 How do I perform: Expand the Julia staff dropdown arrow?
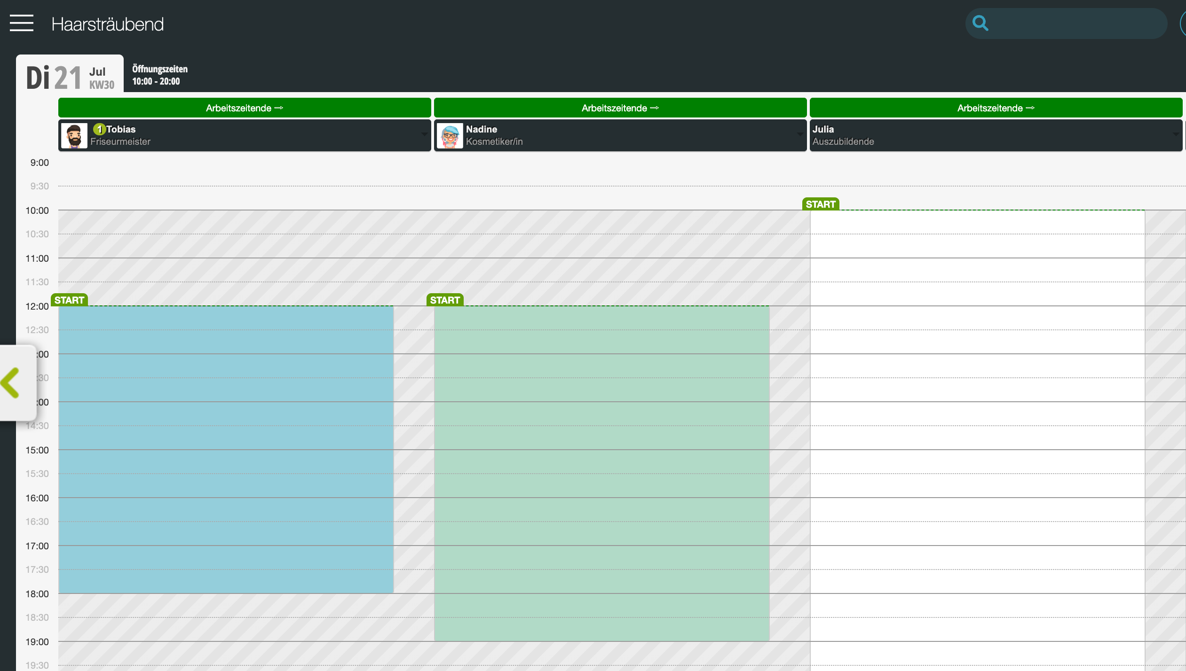1176,135
